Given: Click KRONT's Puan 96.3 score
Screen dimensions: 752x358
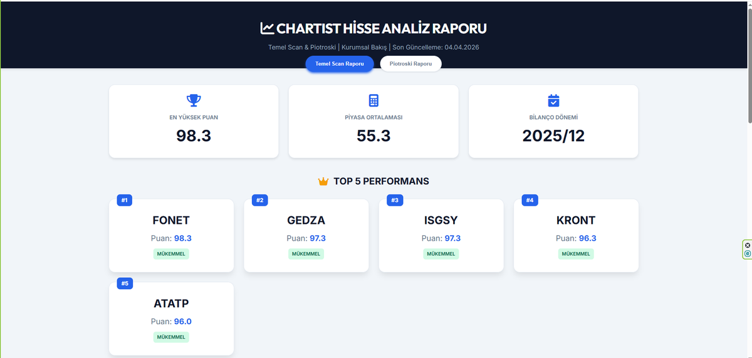Looking at the screenshot, I should (576, 238).
